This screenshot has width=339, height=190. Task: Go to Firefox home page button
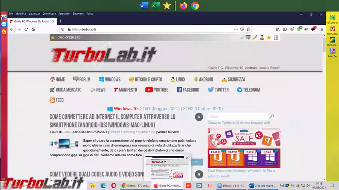tap(33, 29)
